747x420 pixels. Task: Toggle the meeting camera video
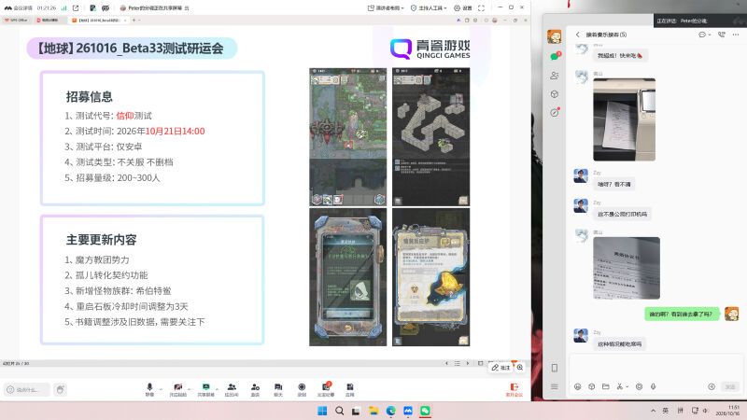[177, 389]
